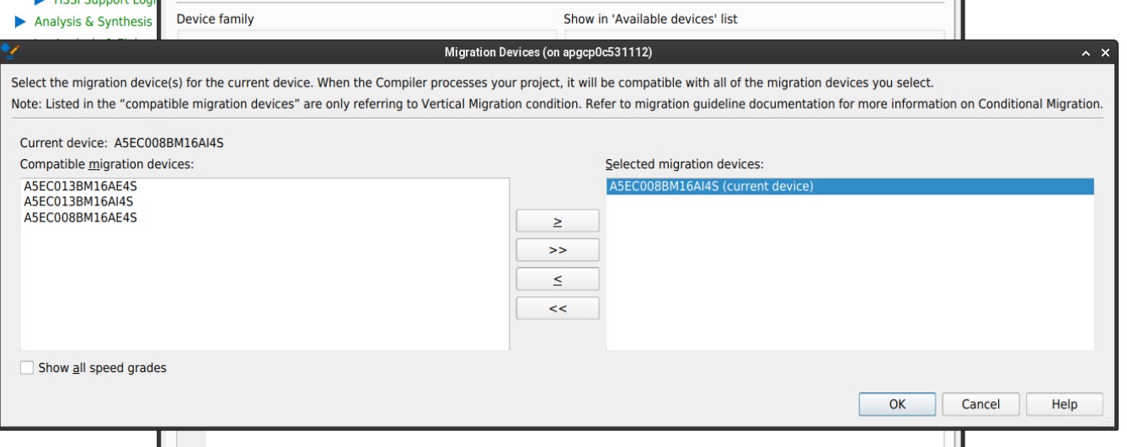This screenshot has height=447, width=1127.
Task: Remove all devices with the << button
Action: point(557,308)
